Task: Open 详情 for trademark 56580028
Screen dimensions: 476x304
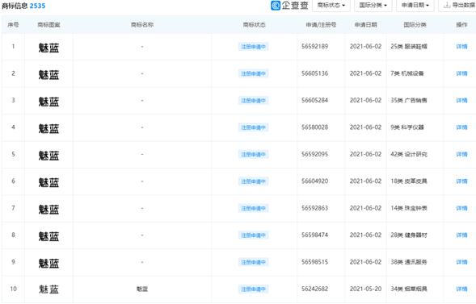Action: (x=461, y=127)
